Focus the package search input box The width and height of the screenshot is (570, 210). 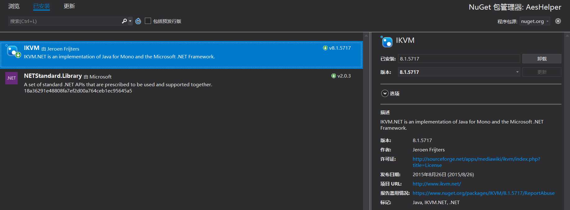(65, 21)
